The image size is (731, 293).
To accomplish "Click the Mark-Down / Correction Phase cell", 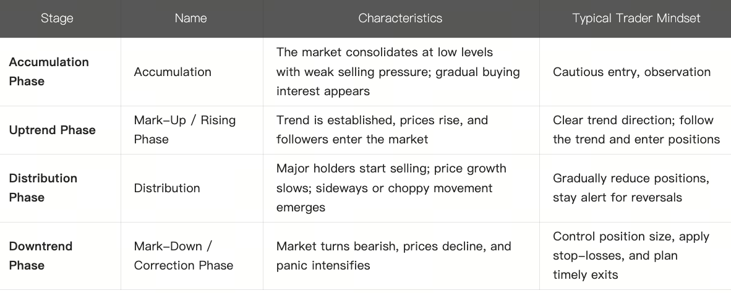I will tap(183, 256).
